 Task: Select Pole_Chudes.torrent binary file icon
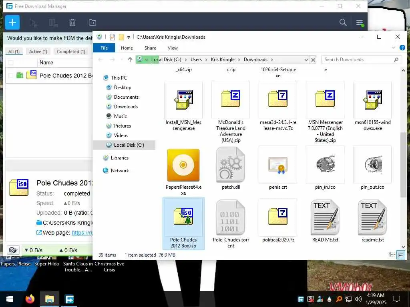[x=230, y=217]
